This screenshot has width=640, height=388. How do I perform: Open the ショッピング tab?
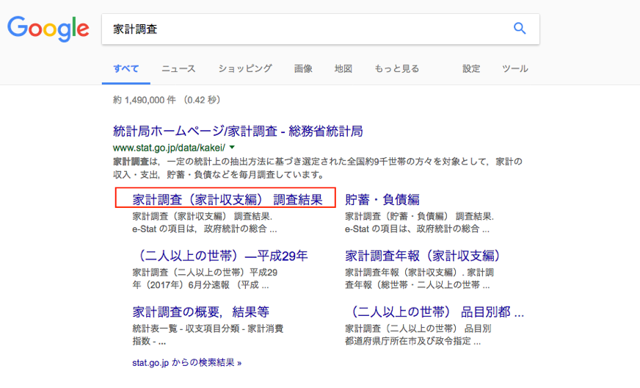point(245,68)
